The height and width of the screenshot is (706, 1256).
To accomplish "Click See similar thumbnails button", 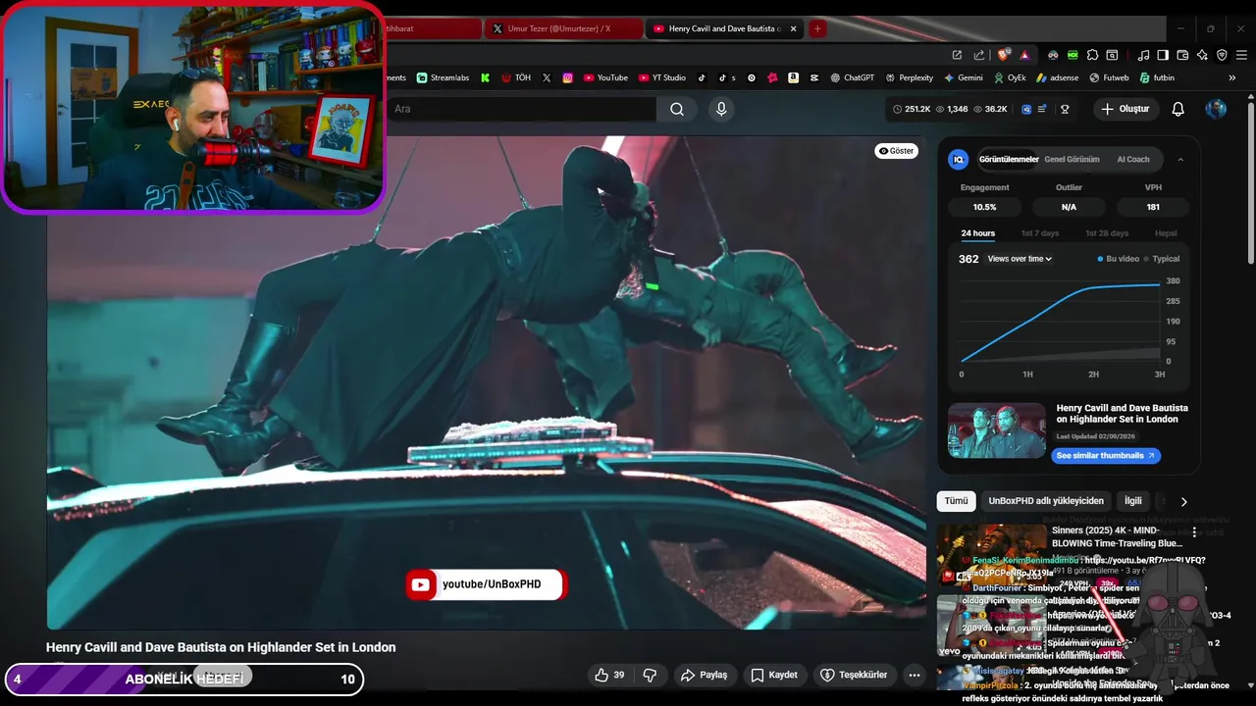I will [1106, 456].
